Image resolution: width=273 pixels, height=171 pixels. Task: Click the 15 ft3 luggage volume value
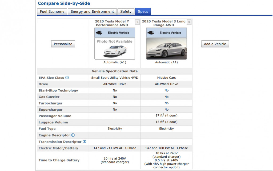[x=166, y=122]
